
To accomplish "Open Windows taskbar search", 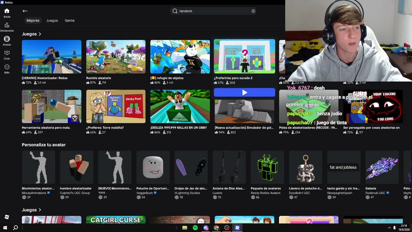I will pyautogui.click(x=15, y=228).
